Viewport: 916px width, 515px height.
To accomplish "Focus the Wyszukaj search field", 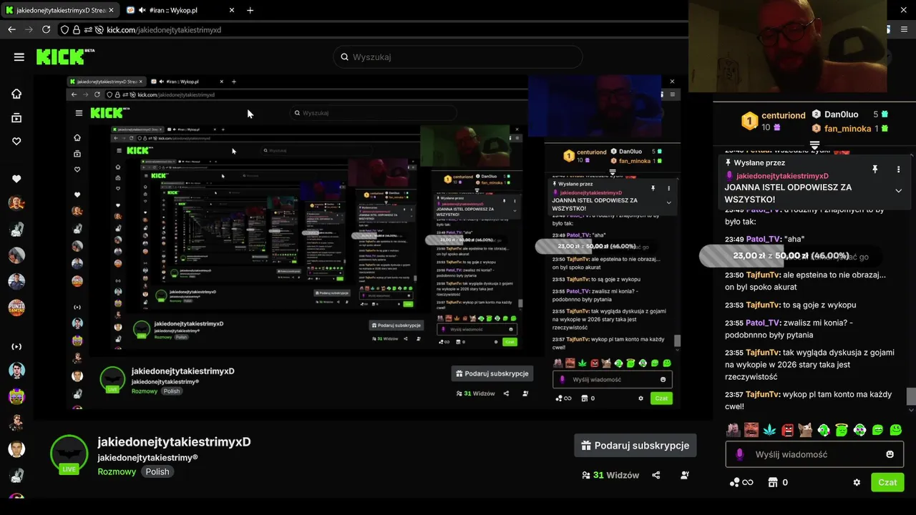I will point(457,57).
